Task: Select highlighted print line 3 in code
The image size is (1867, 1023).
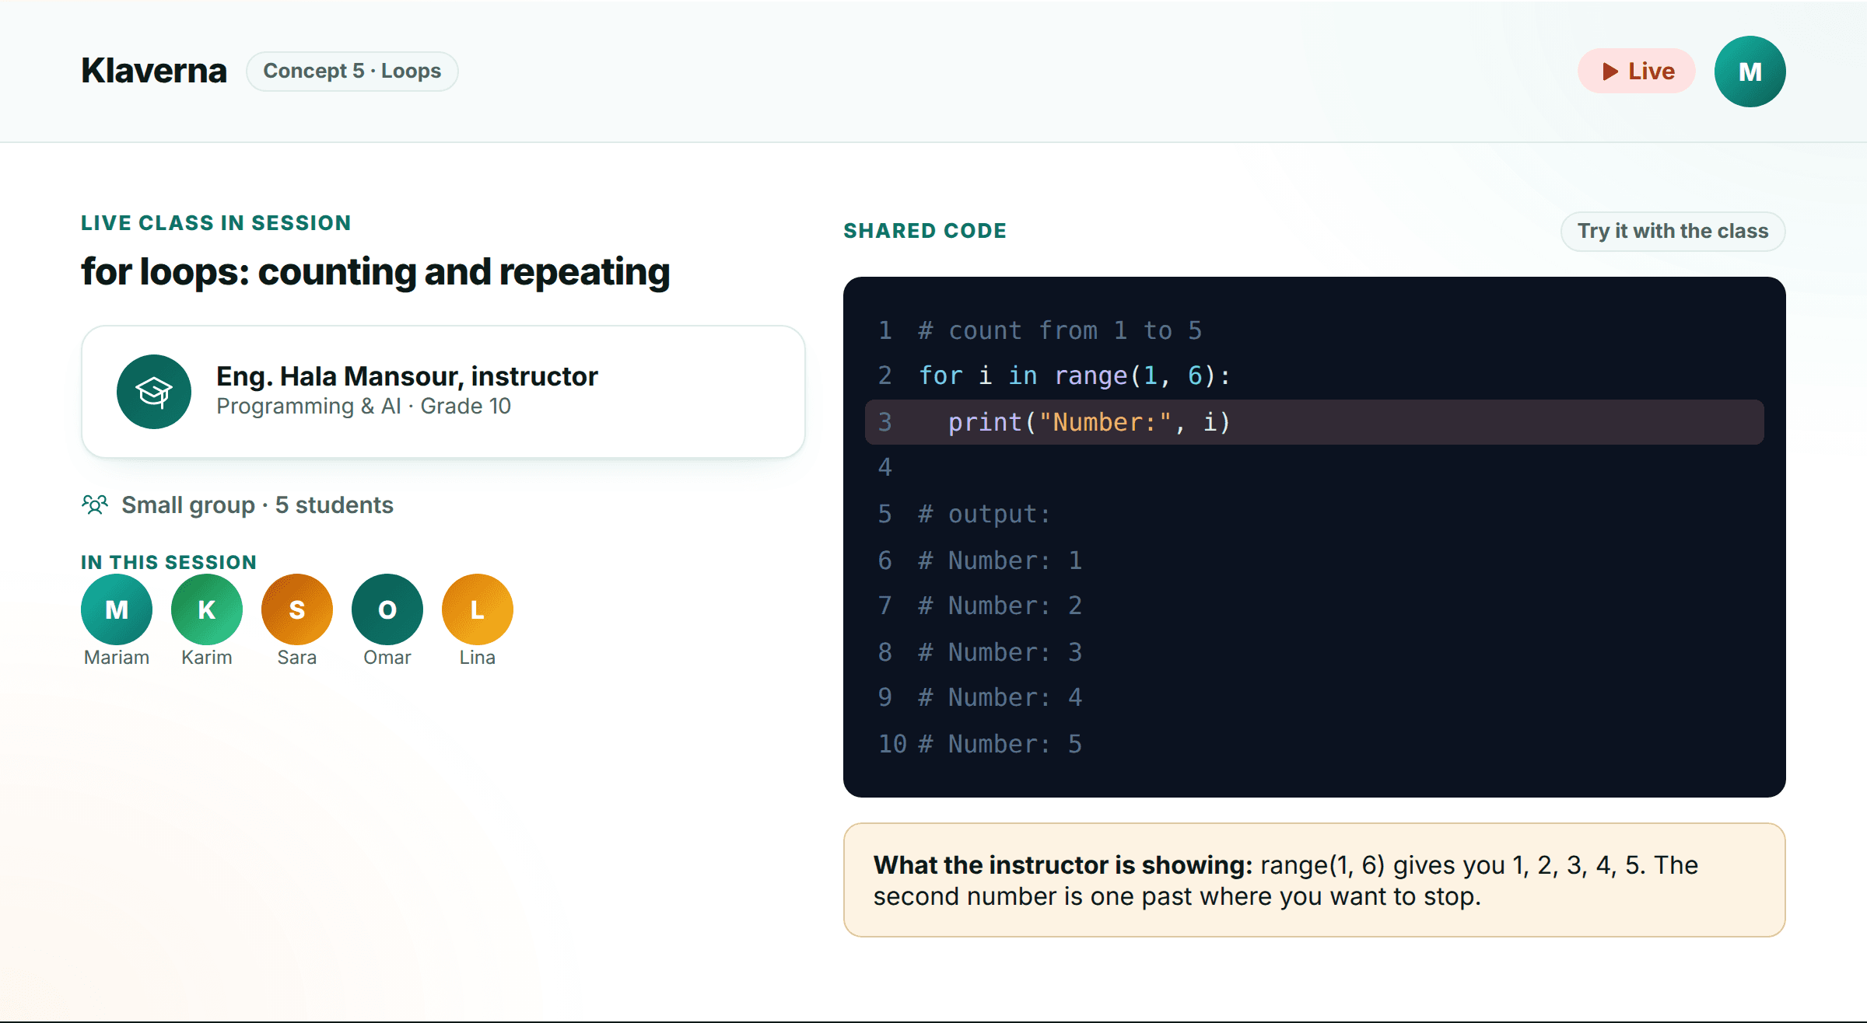Action: tap(1315, 422)
